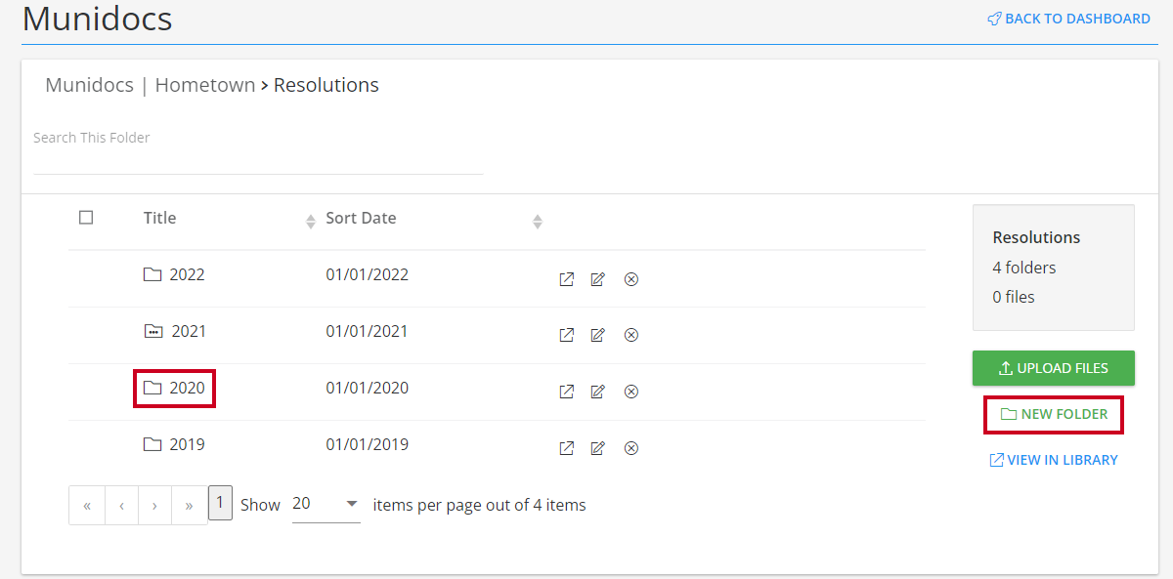
Task: Click the 2019 folder icon
Action: (152, 444)
